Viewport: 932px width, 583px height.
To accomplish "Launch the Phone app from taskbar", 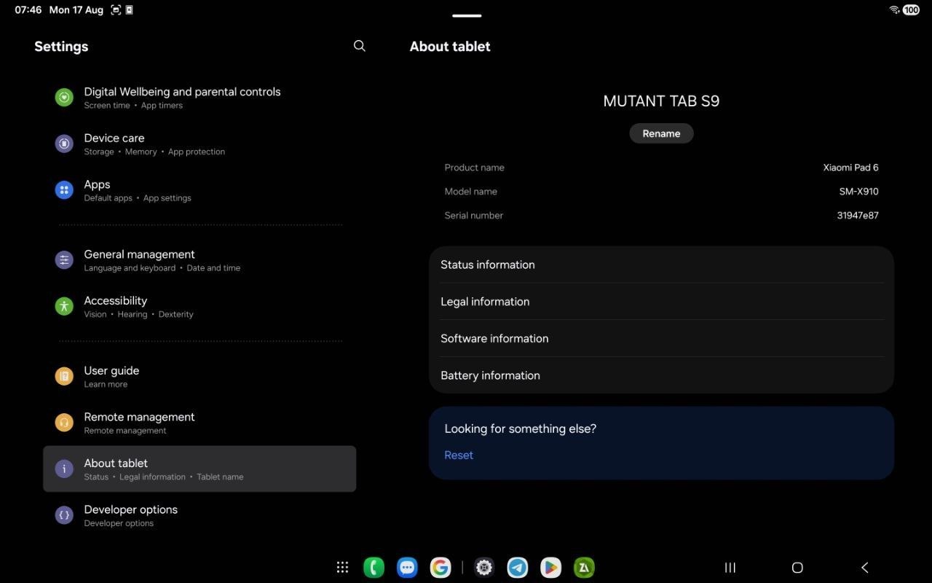I will coord(374,567).
